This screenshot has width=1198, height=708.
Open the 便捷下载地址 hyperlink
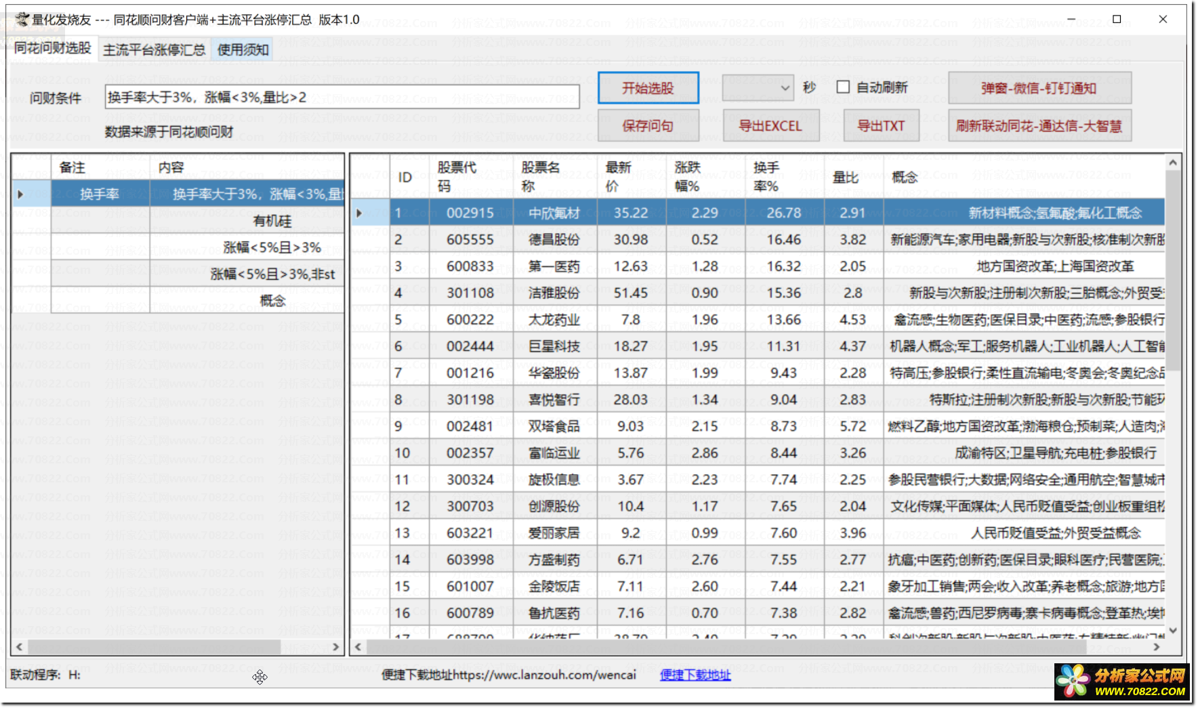click(x=695, y=675)
